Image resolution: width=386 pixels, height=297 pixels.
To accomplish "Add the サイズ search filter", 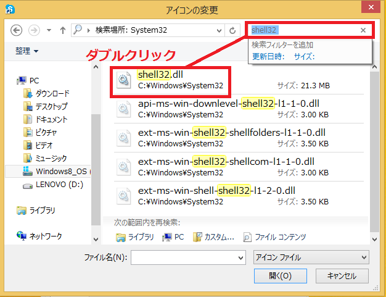I will 304,56.
